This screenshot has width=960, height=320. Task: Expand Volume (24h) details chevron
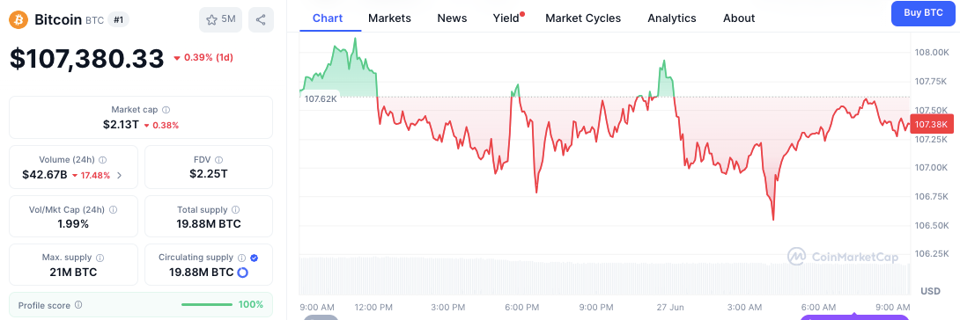[120, 175]
